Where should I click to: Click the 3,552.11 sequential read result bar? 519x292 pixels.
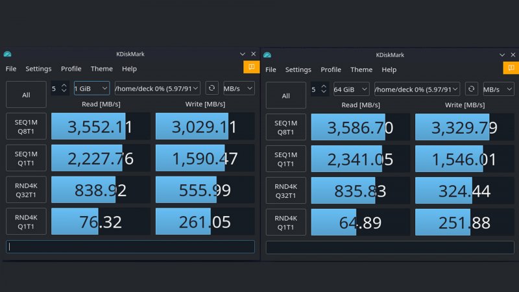point(101,127)
